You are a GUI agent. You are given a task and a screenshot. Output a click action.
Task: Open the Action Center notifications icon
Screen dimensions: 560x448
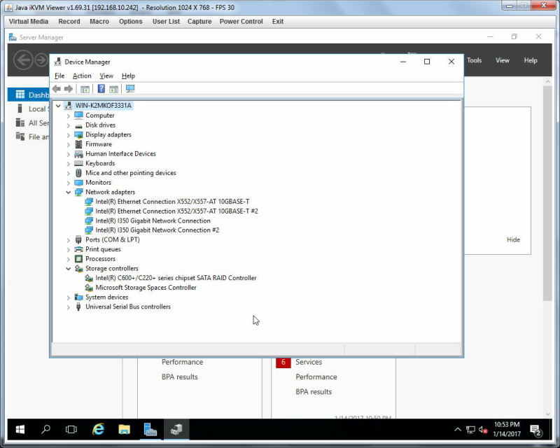click(535, 430)
